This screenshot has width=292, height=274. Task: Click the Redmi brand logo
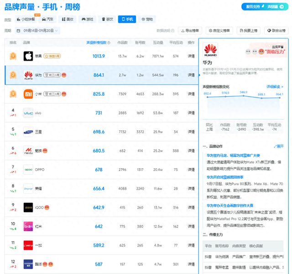[x=28, y=226]
